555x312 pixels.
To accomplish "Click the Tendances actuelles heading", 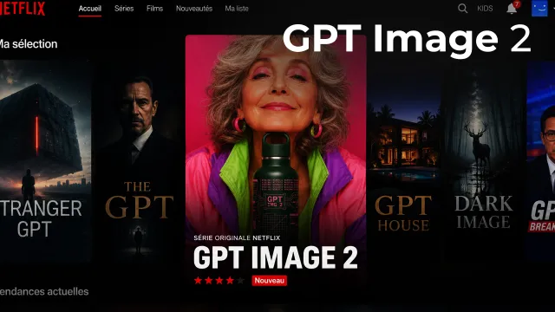I will (x=44, y=292).
